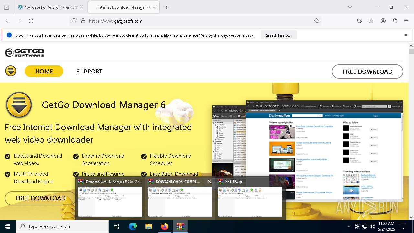This screenshot has width=414, height=233.
Task: Open the SUPPORT navigation item
Action: coord(89,72)
